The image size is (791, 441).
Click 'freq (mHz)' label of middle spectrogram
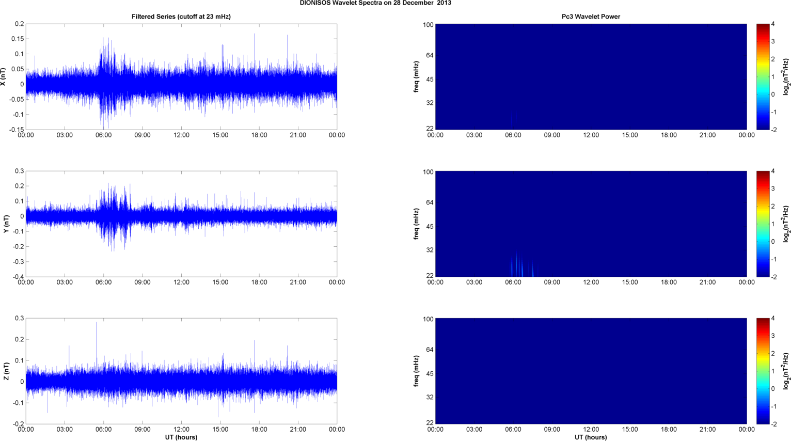416,224
